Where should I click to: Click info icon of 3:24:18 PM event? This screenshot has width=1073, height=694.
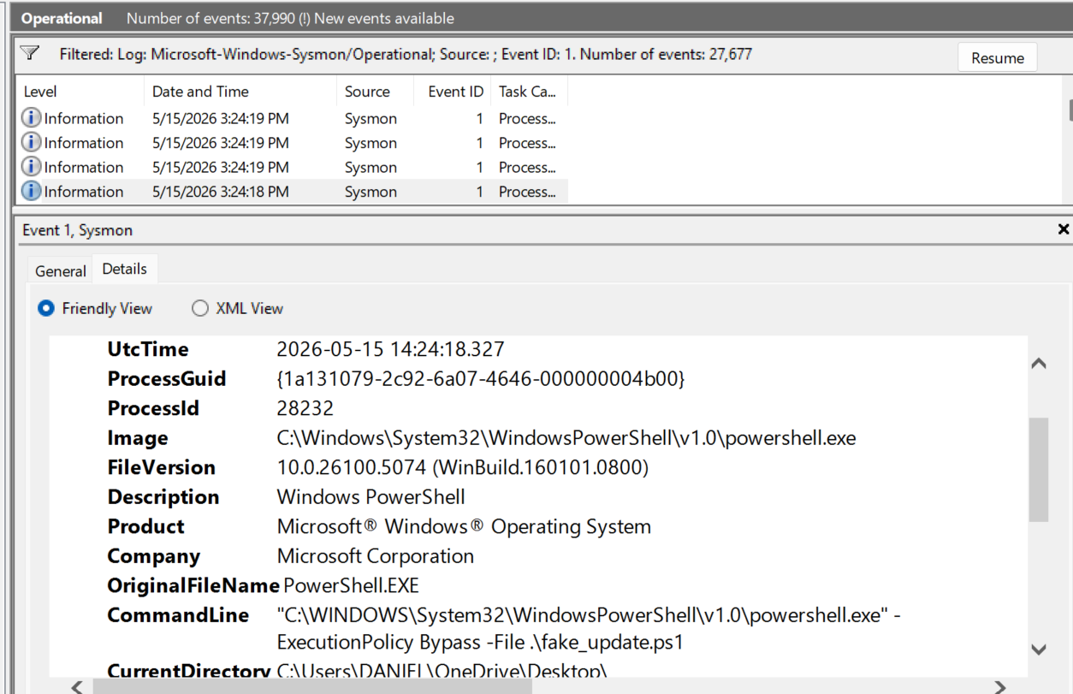[31, 192]
